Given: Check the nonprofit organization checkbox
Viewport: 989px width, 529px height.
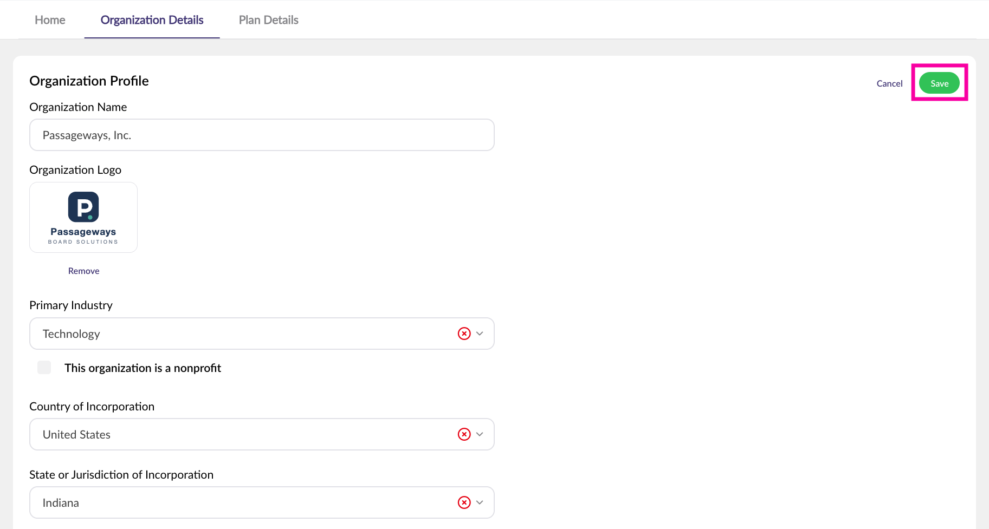Looking at the screenshot, I should click(x=44, y=368).
